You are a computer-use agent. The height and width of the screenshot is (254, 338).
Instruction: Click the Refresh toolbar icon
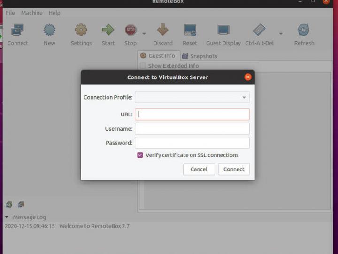click(x=304, y=31)
